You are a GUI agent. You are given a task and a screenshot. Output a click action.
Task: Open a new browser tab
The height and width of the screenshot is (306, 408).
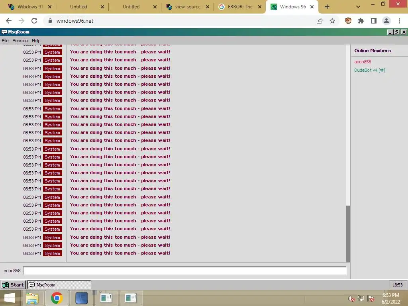pyautogui.click(x=327, y=7)
